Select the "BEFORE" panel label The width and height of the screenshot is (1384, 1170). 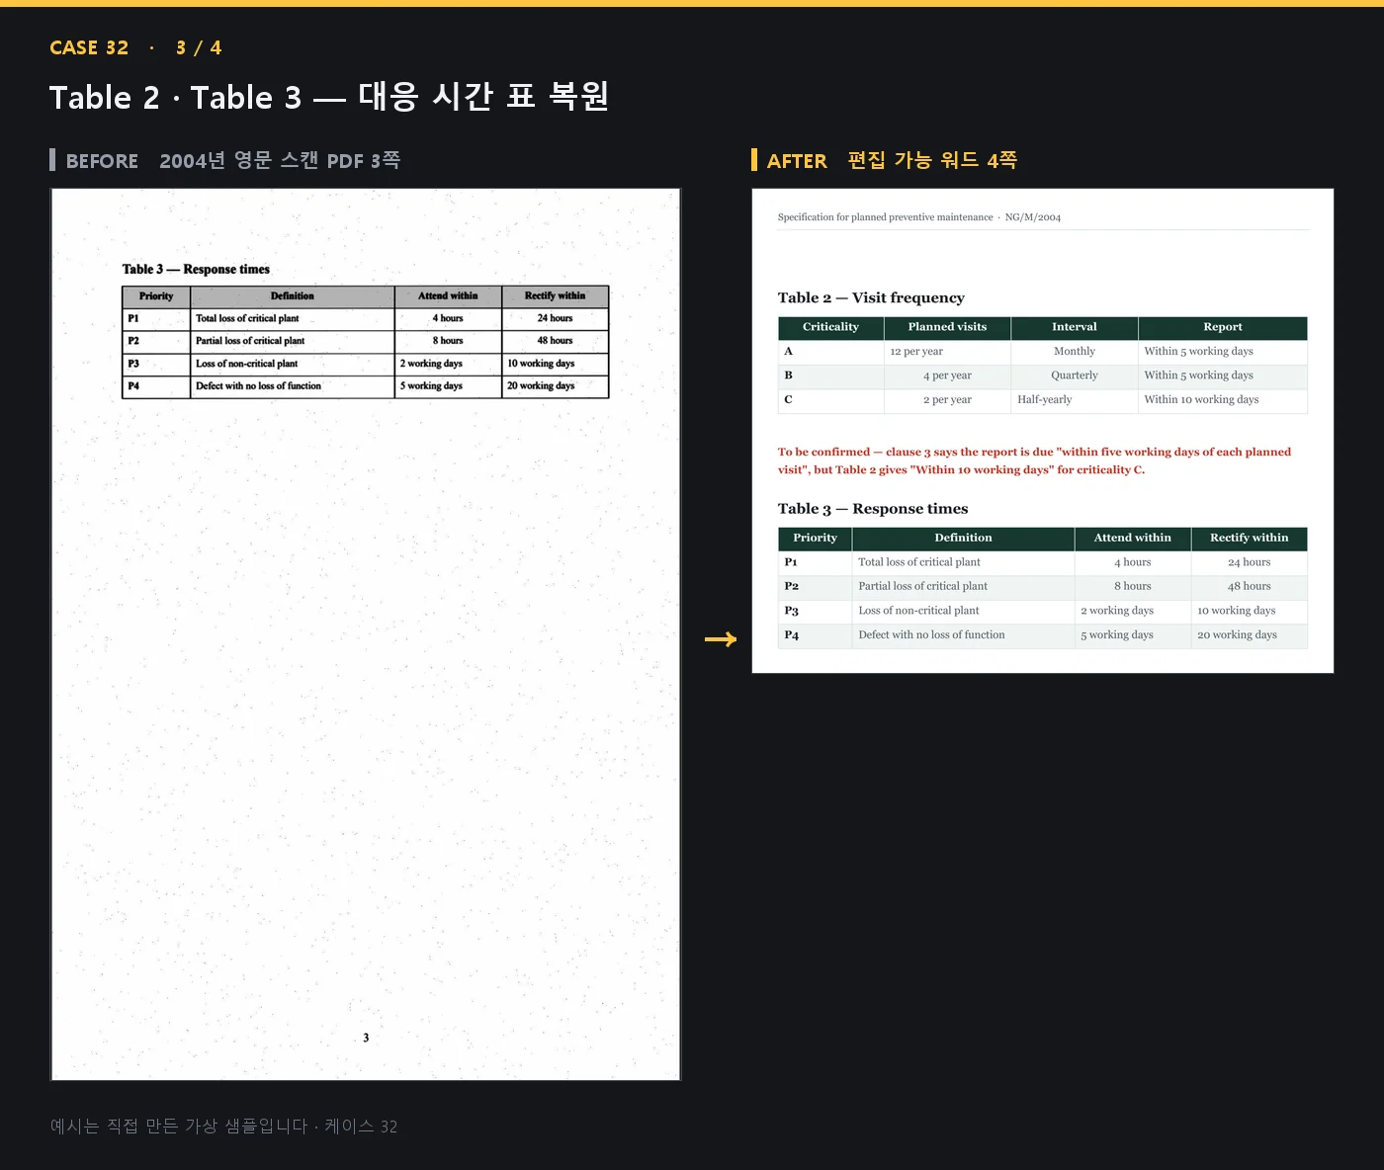(x=102, y=161)
